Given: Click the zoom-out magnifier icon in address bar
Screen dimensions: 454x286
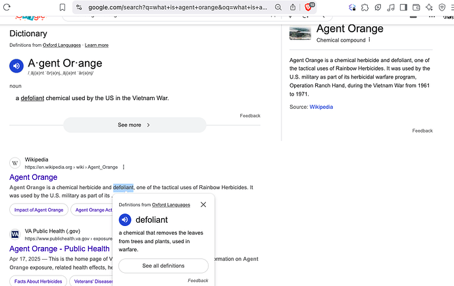Looking at the screenshot, I should pyautogui.click(x=278, y=7).
